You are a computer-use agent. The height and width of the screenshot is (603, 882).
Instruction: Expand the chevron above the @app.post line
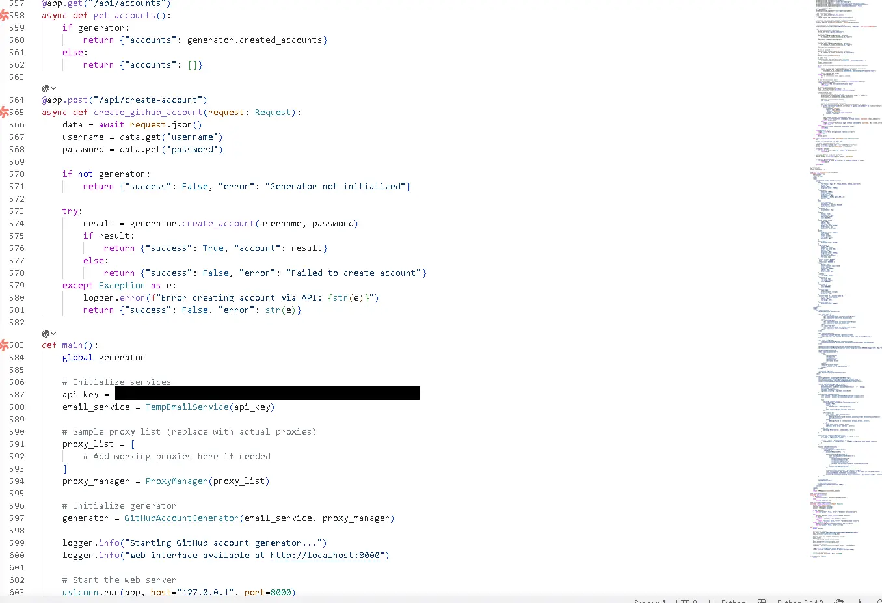[x=53, y=88]
